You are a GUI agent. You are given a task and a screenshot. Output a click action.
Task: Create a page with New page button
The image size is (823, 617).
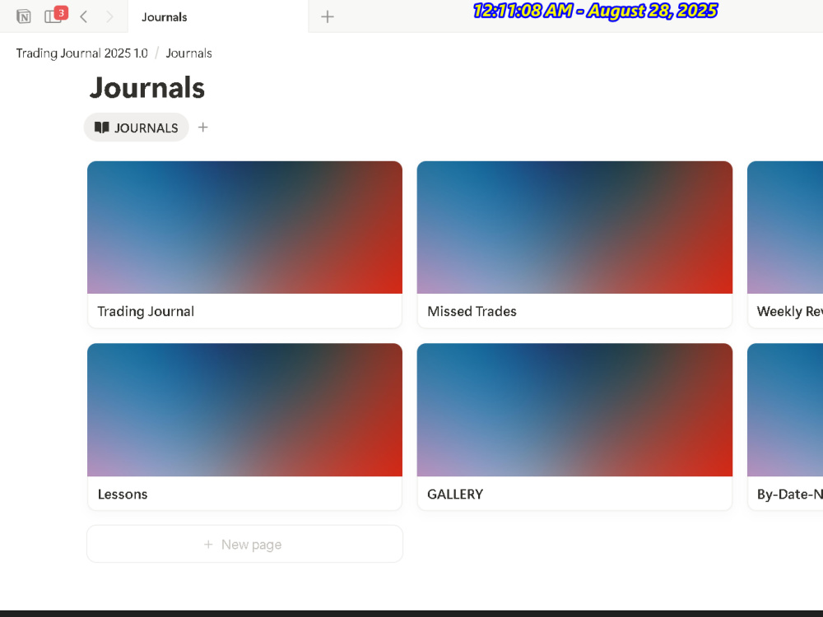(245, 544)
